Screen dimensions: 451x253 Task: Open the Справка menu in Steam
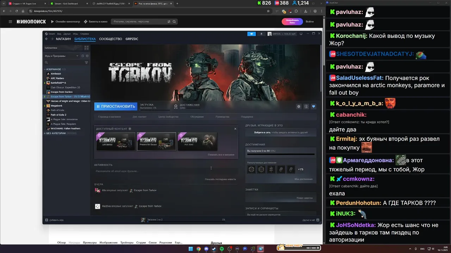[x=85, y=34]
